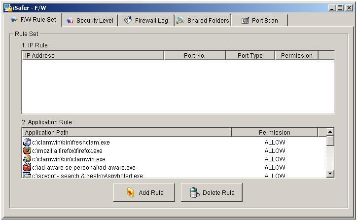This screenshot has height=220, width=357.
Task: Select c:\clamwin\bin\clamwin.exe entry
Action: tap(69, 159)
